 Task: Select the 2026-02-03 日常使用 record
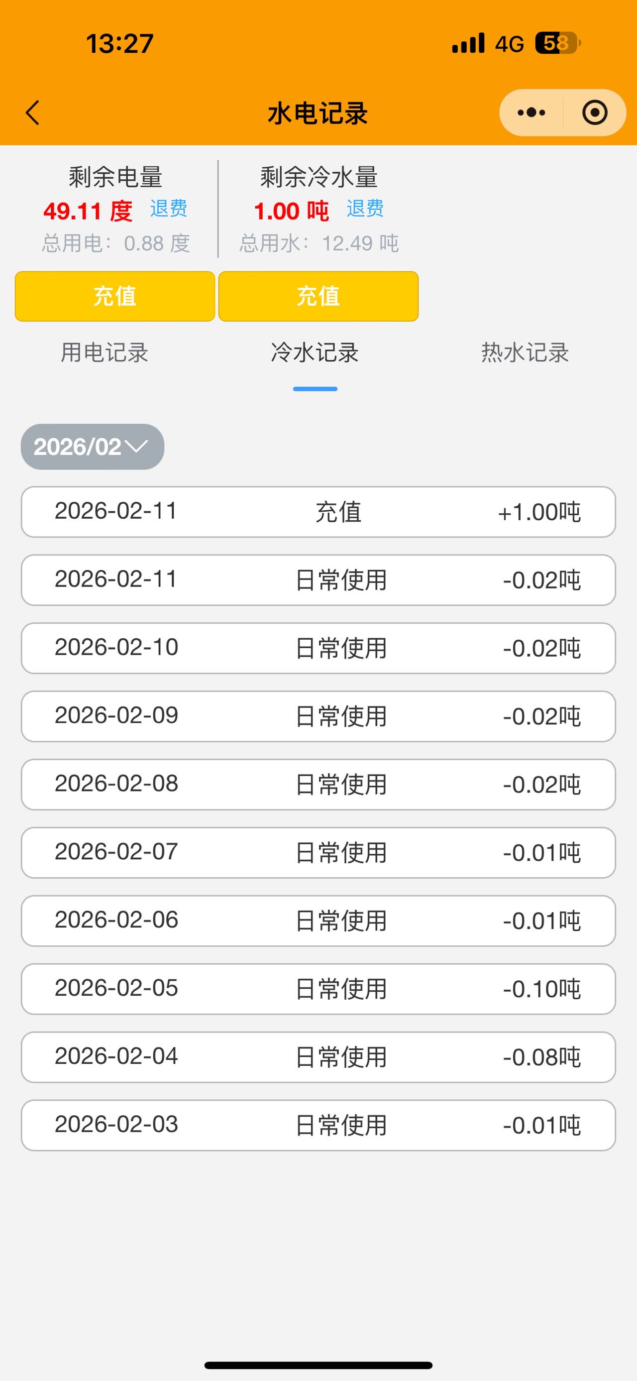[x=318, y=1125]
